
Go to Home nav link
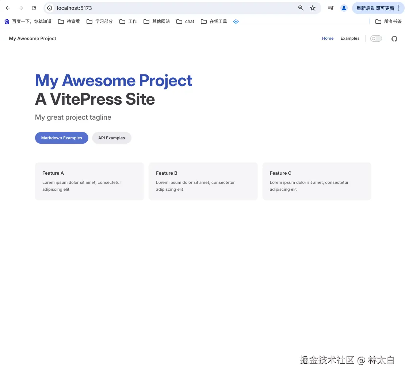[328, 38]
